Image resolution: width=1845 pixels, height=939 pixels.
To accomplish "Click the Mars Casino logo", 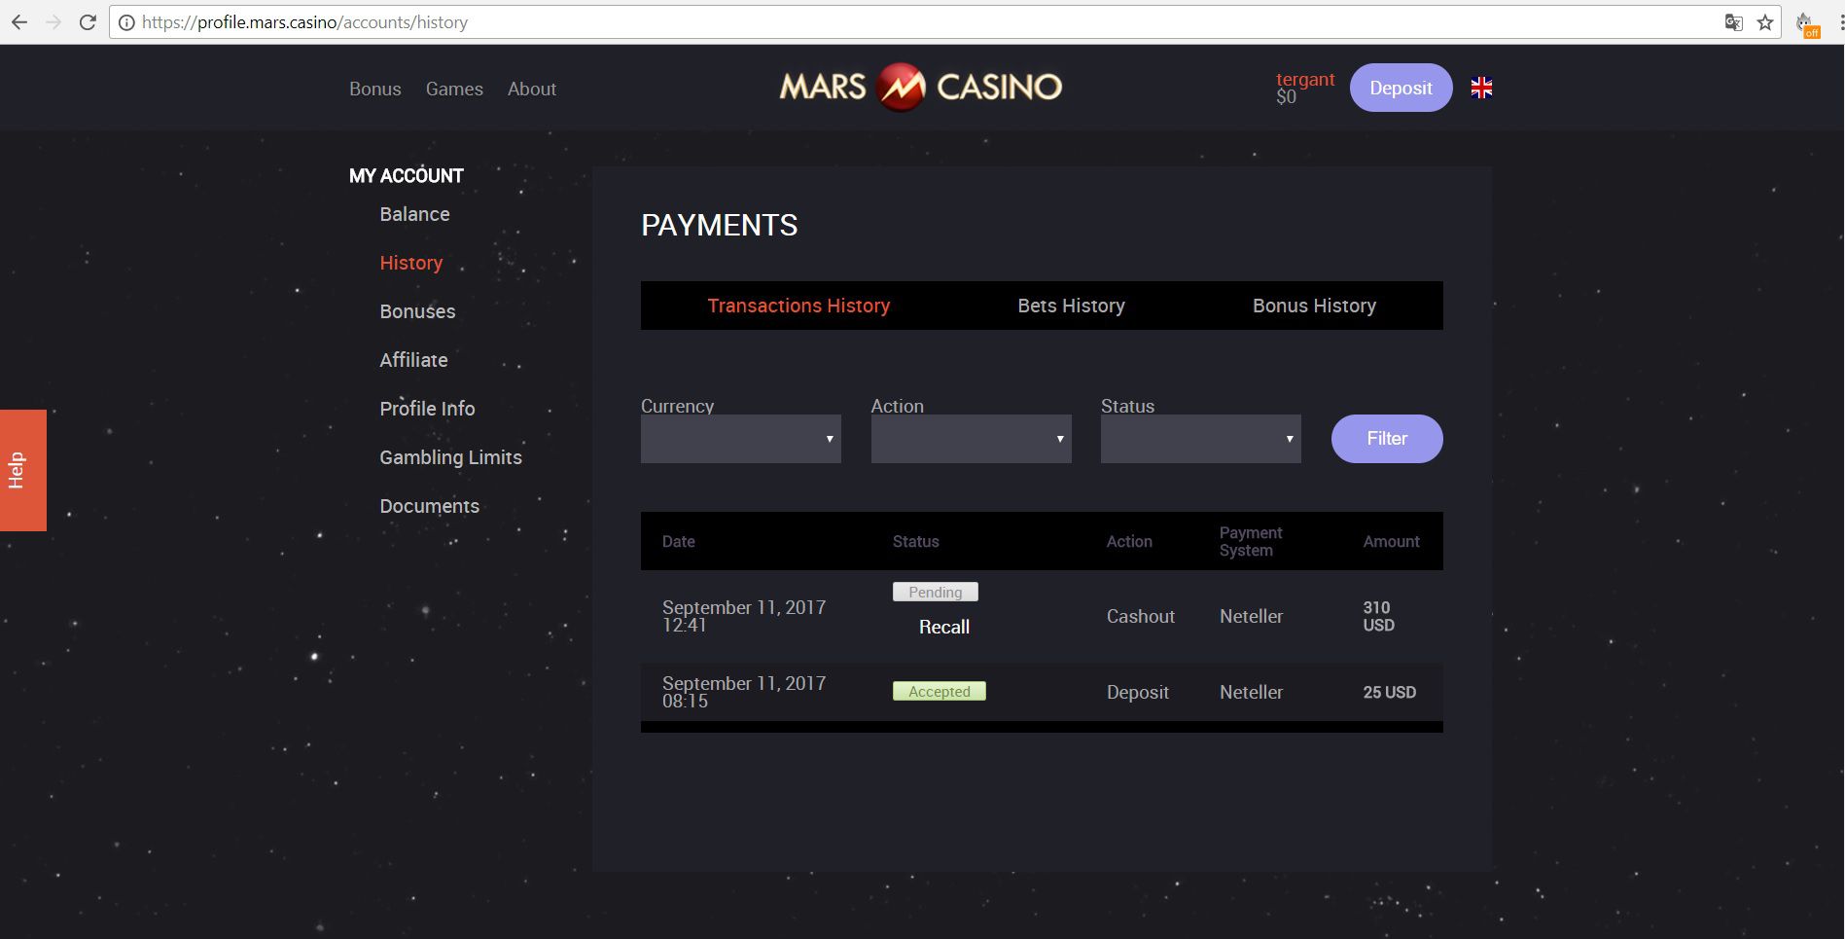I will (920, 88).
